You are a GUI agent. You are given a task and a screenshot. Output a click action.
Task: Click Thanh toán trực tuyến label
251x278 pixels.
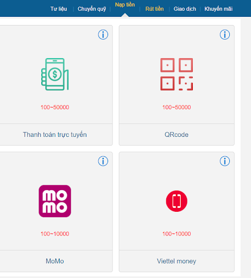tap(55, 135)
